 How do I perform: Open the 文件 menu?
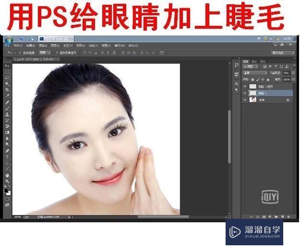point(18,46)
